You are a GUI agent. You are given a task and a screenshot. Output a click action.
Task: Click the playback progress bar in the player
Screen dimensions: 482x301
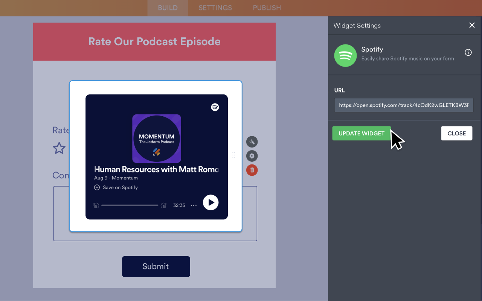[x=130, y=205]
